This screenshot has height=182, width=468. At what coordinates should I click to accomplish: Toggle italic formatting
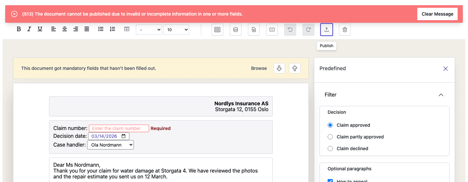point(29,29)
